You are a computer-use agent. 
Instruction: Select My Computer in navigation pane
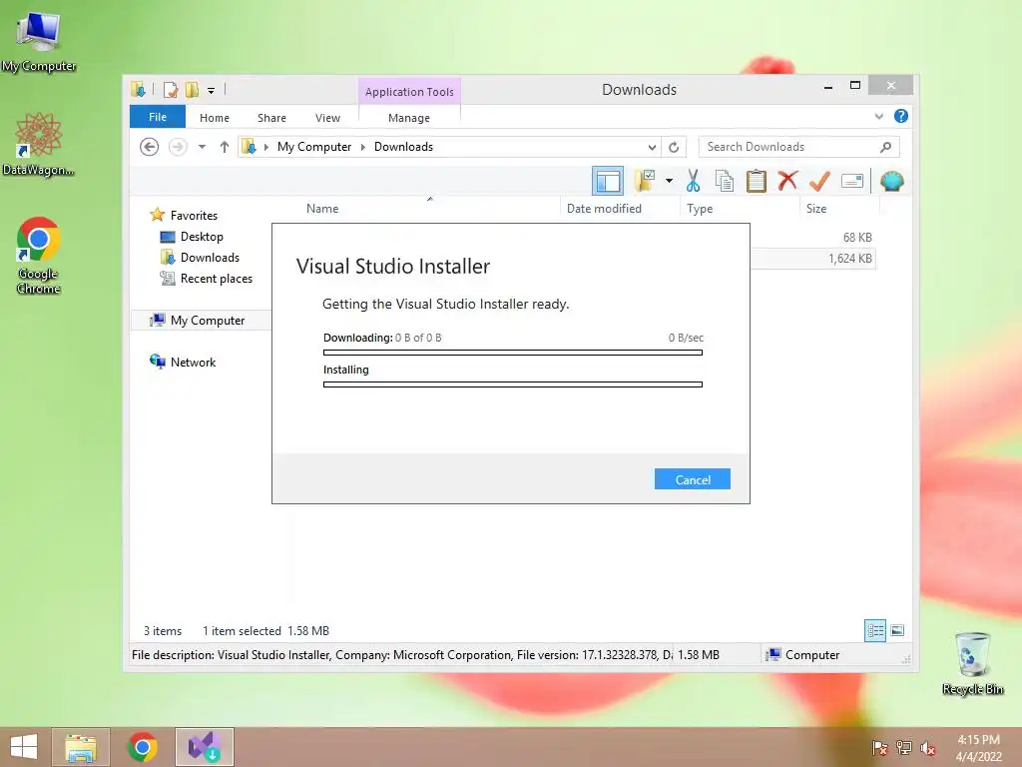208,321
